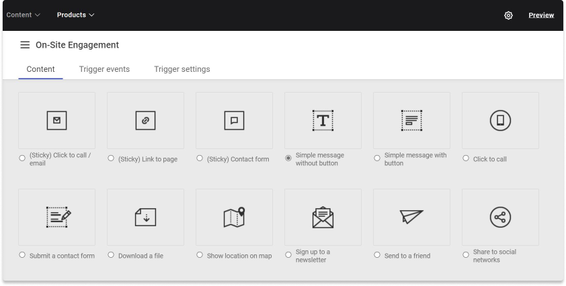Click the Click to call label text
Screen dimensions: 566x286
click(x=489, y=159)
